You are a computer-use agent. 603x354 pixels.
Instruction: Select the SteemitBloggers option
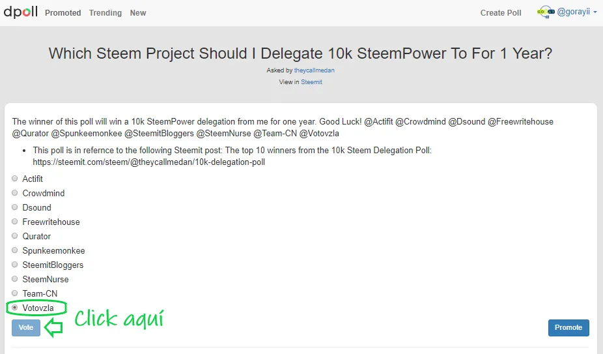[14, 265]
